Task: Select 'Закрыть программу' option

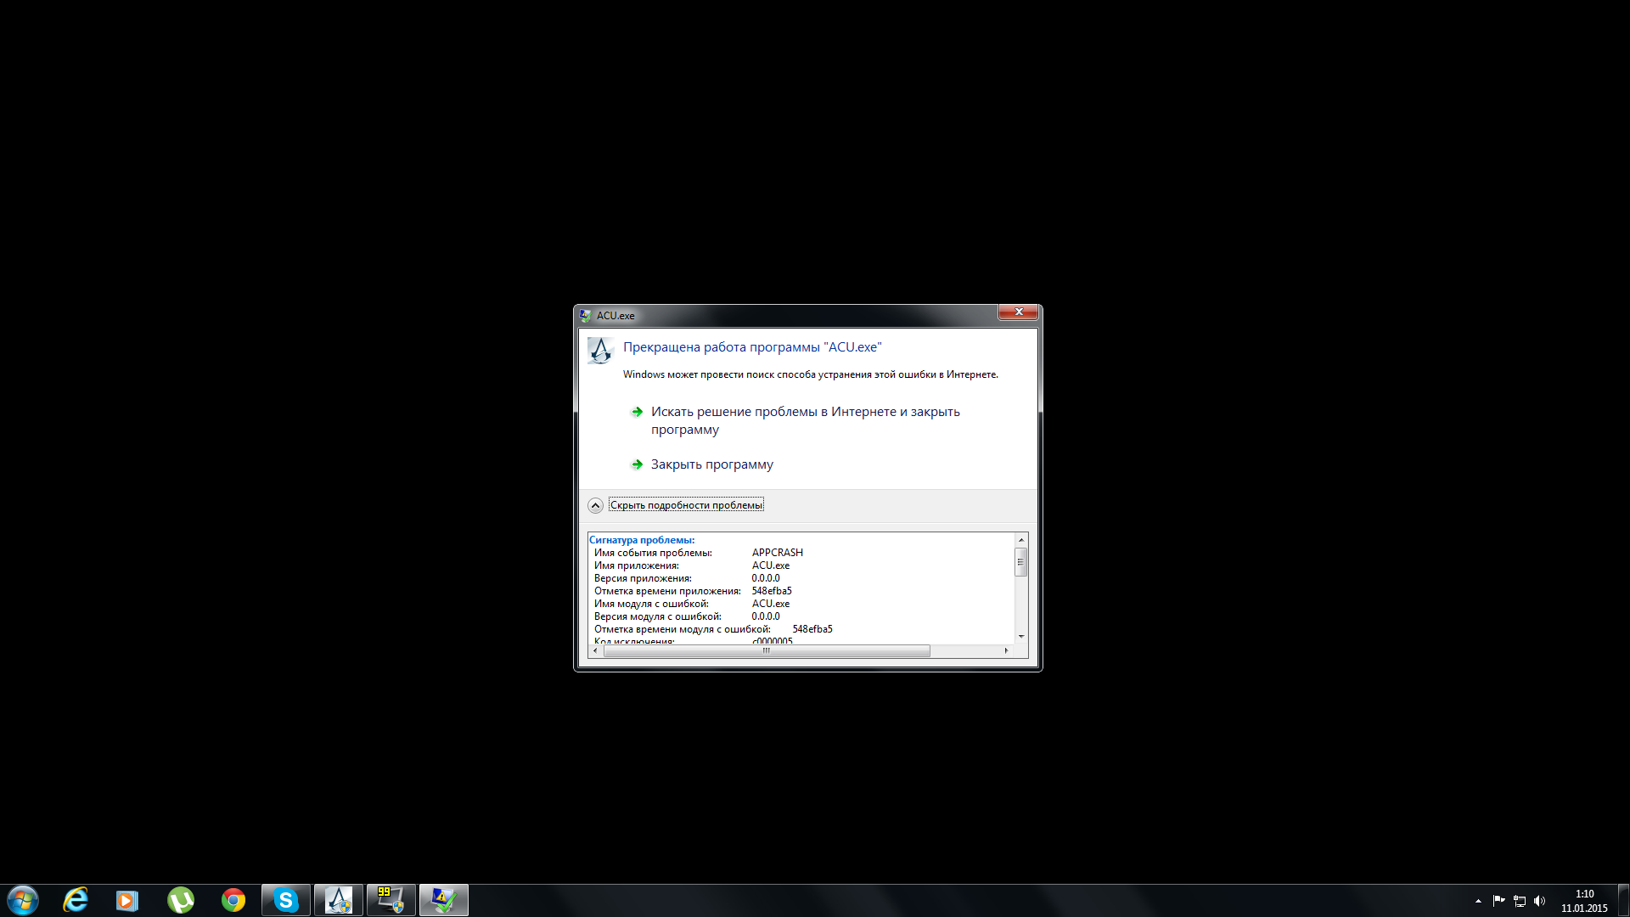Action: click(x=711, y=464)
